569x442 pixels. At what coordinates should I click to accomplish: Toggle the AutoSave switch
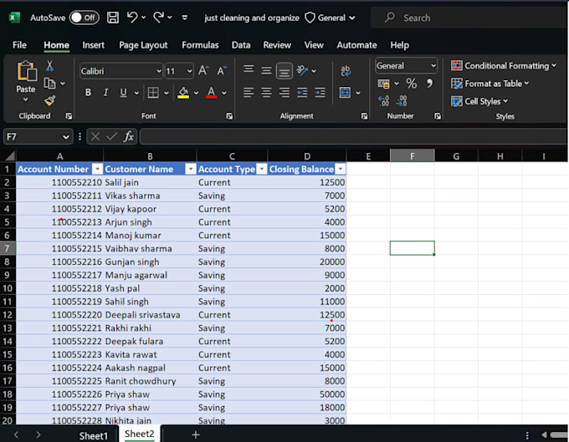pos(85,18)
